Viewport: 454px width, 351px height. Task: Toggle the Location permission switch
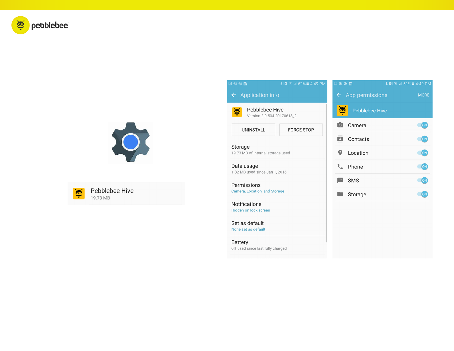pyautogui.click(x=423, y=153)
